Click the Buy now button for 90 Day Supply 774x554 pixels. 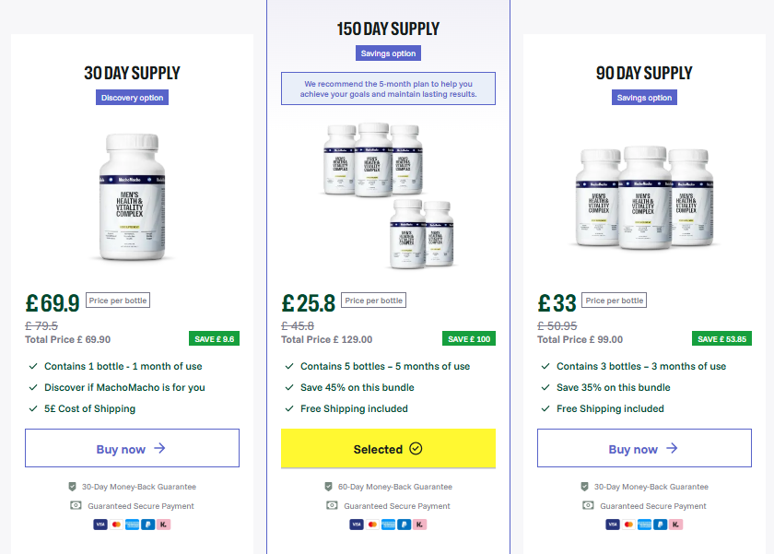point(644,449)
